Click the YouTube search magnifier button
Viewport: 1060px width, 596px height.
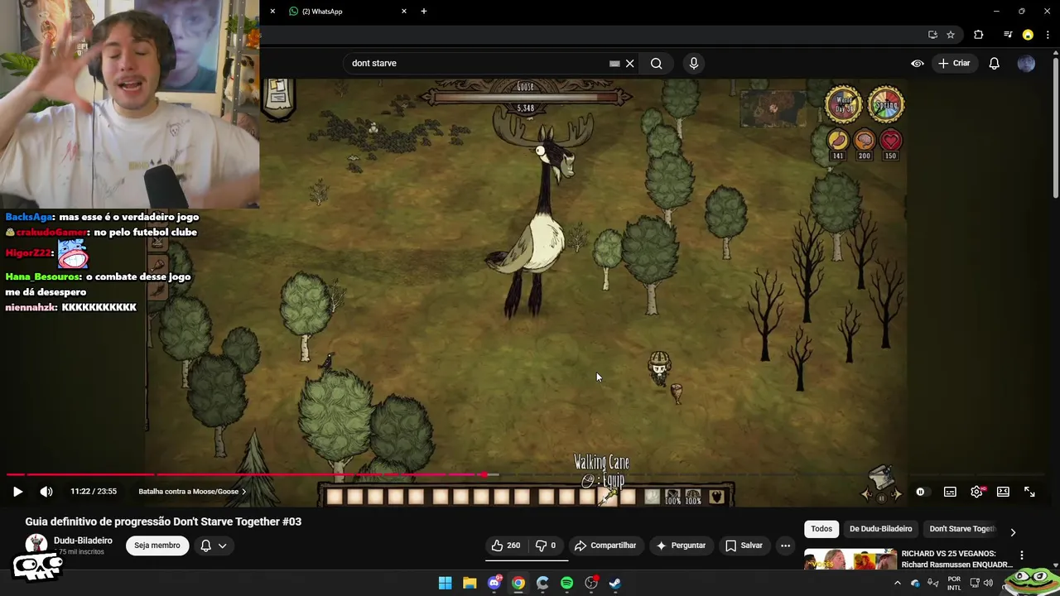656,63
